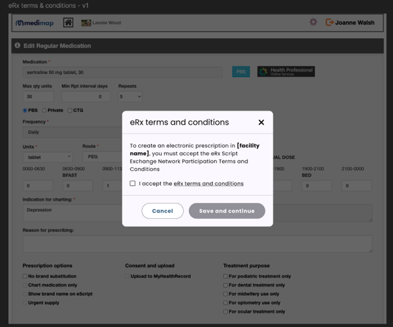Tick I accept the eRx terms checkbox
The image size is (393, 327).
click(133, 184)
